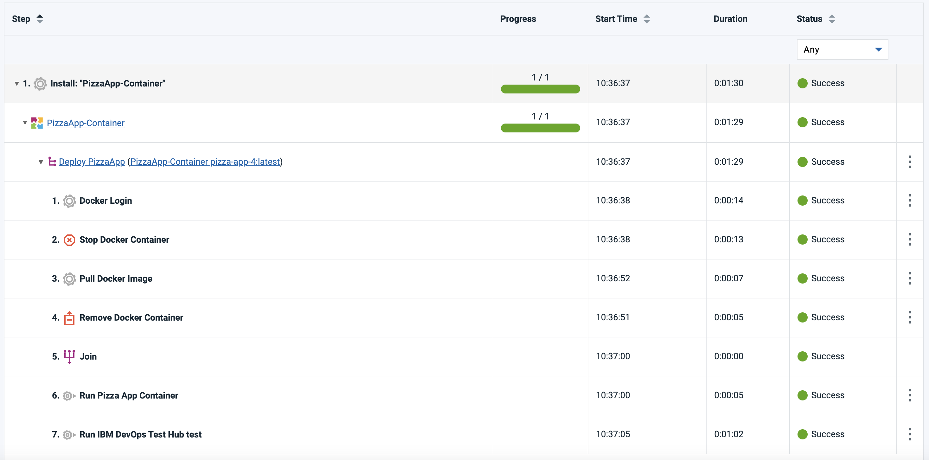Sort by the Start Time column arrows
This screenshot has height=460, width=929.
(x=647, y=19)
